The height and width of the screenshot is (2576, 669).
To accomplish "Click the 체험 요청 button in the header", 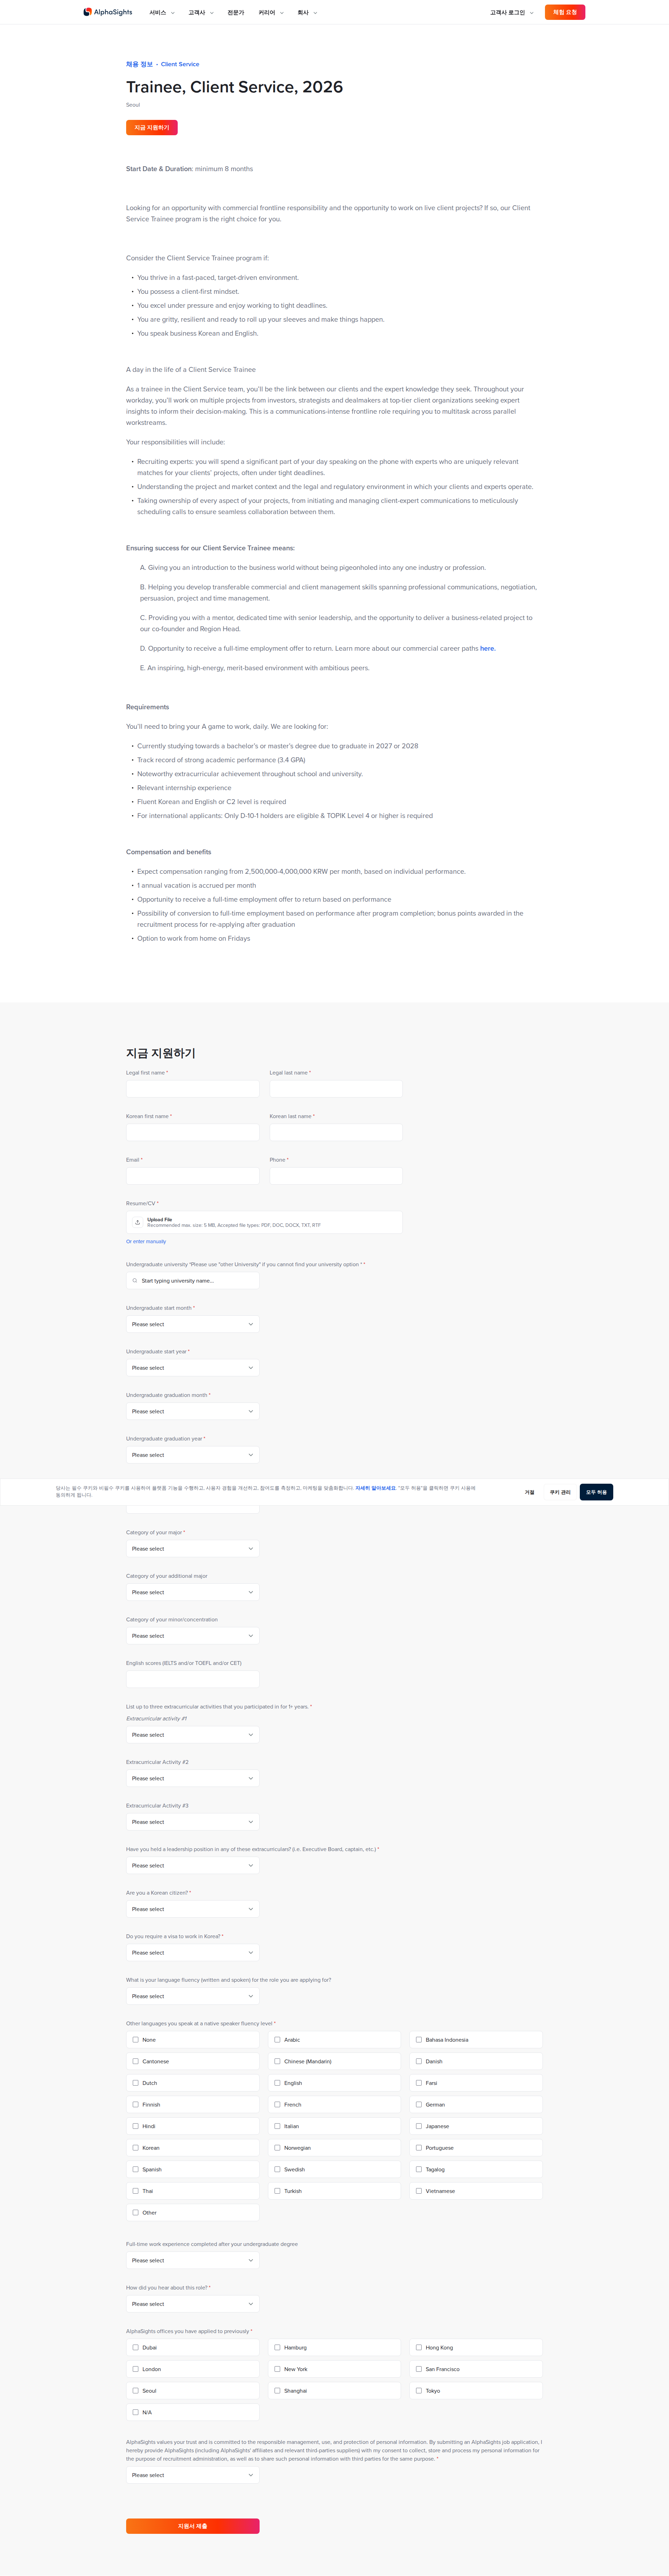I will pyautogui.click(x=565, y=12).
